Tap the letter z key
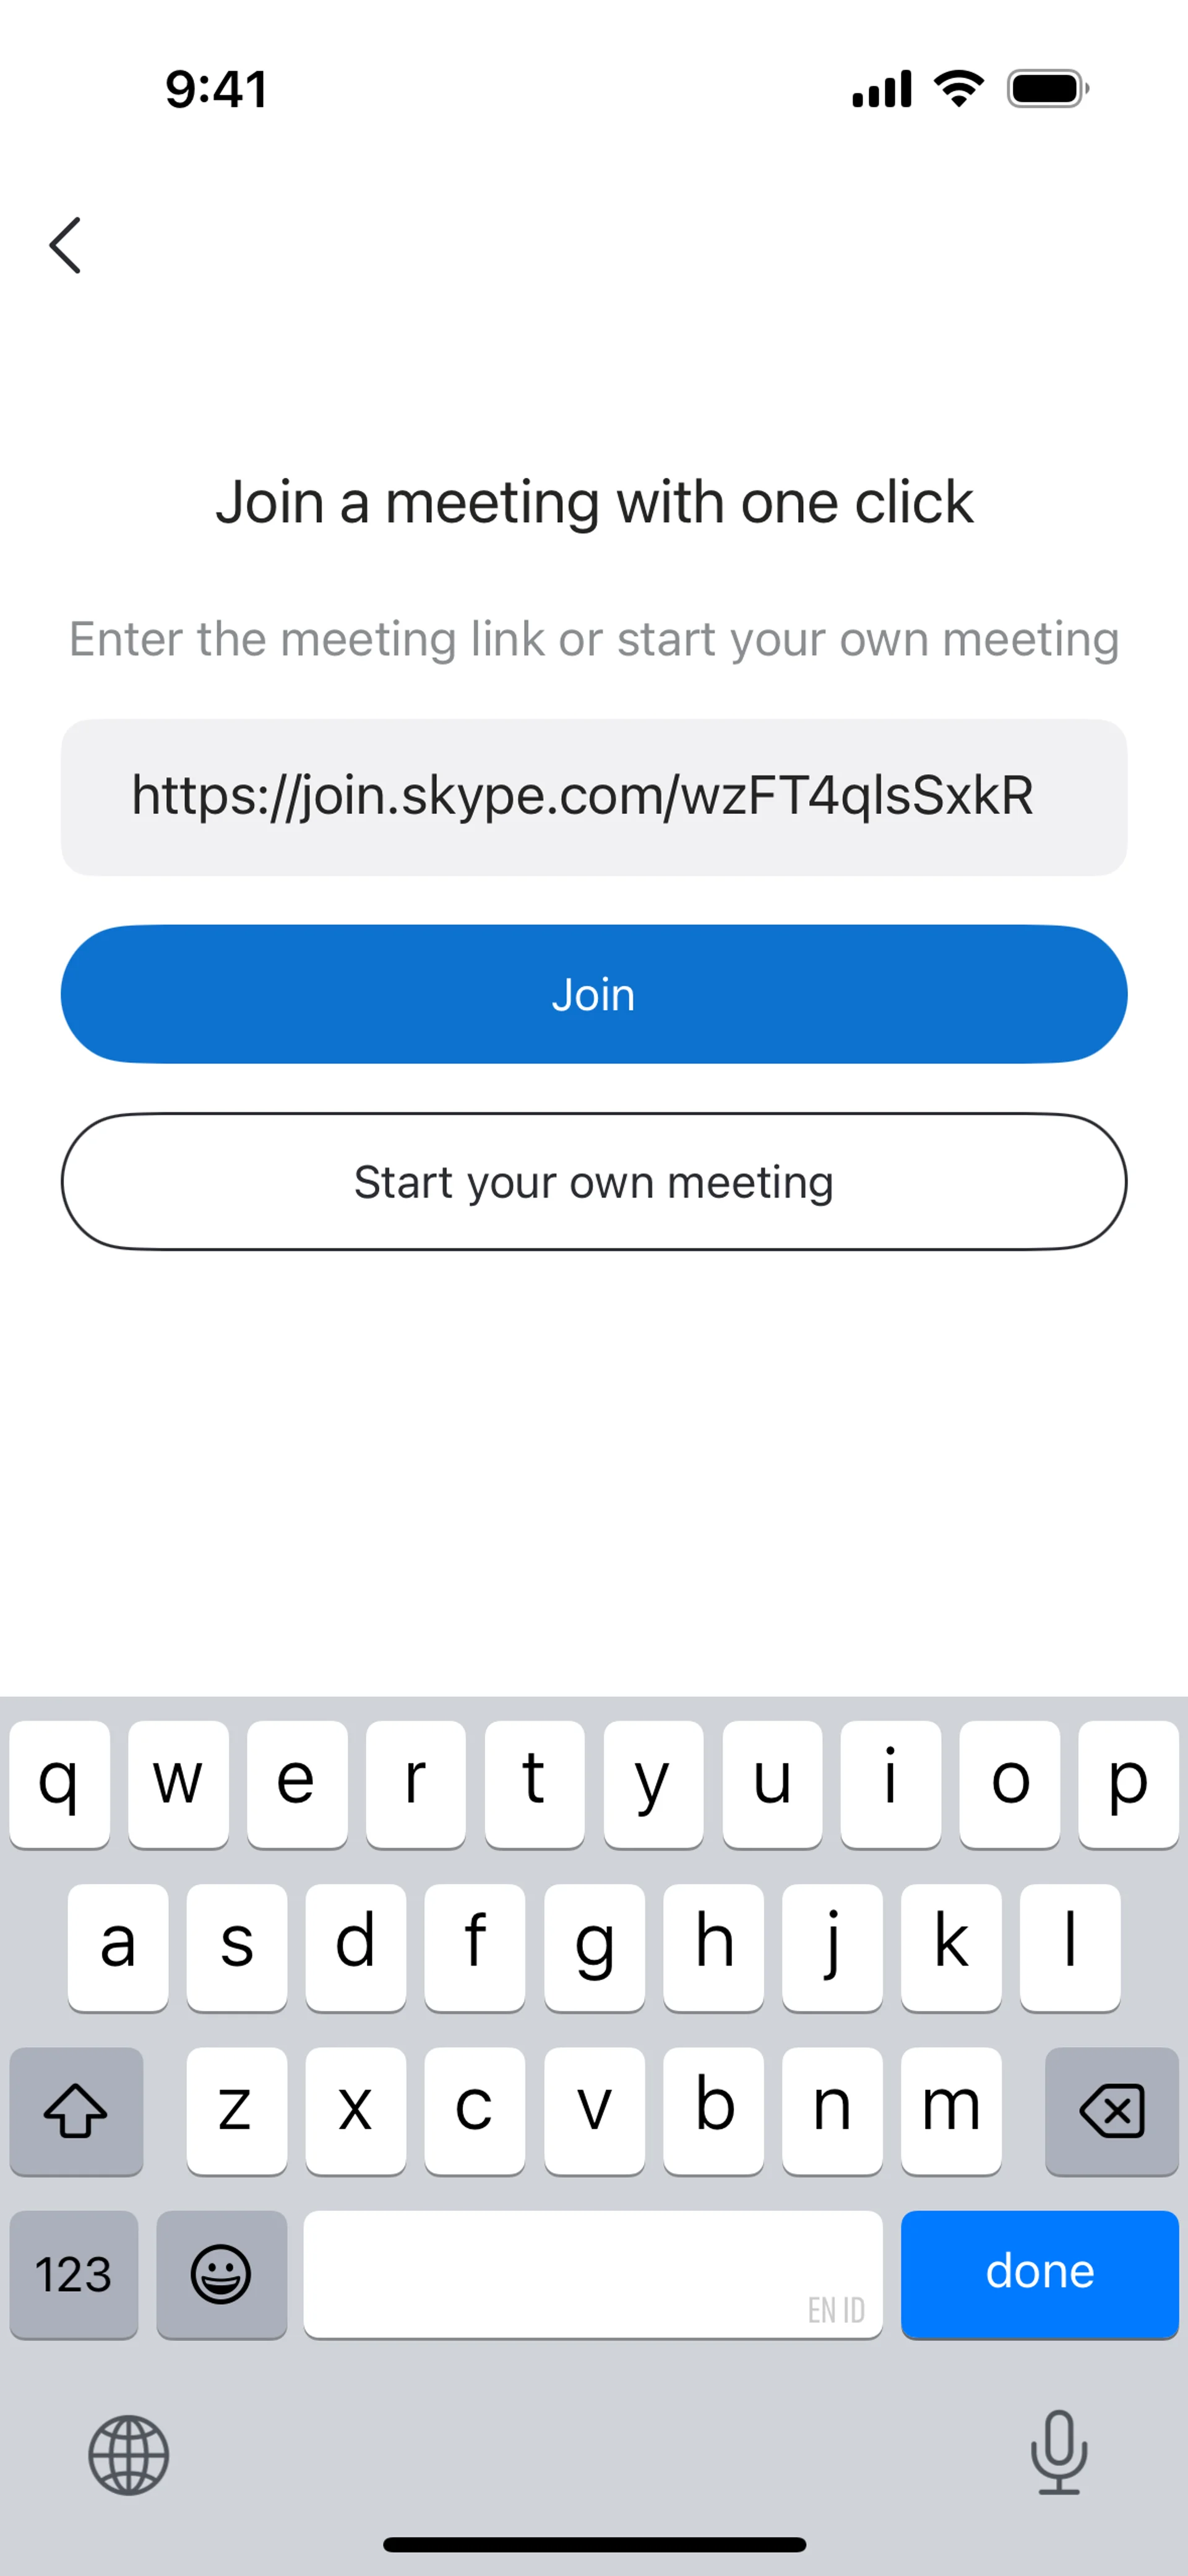1188x2576 pixels. (x=236, y=2110)
